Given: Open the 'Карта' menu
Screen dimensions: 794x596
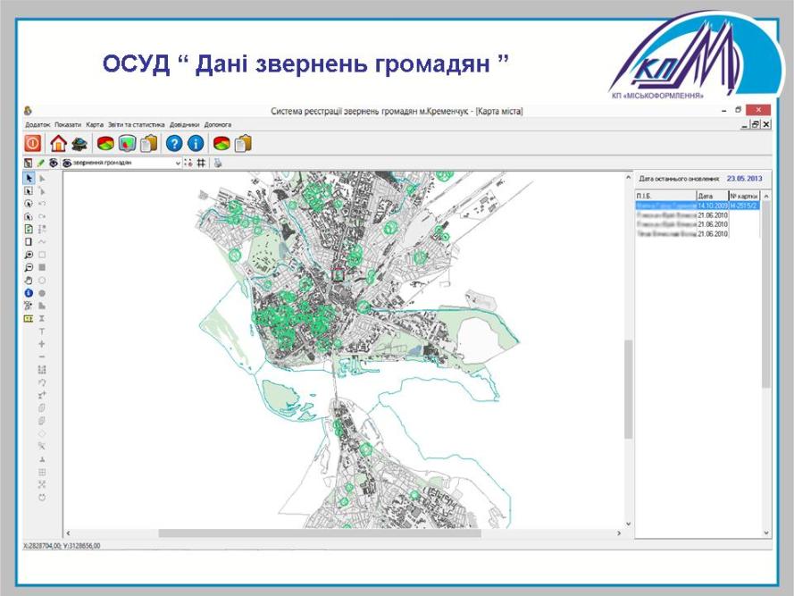Looking at the screenshot, I should [95, 125].
